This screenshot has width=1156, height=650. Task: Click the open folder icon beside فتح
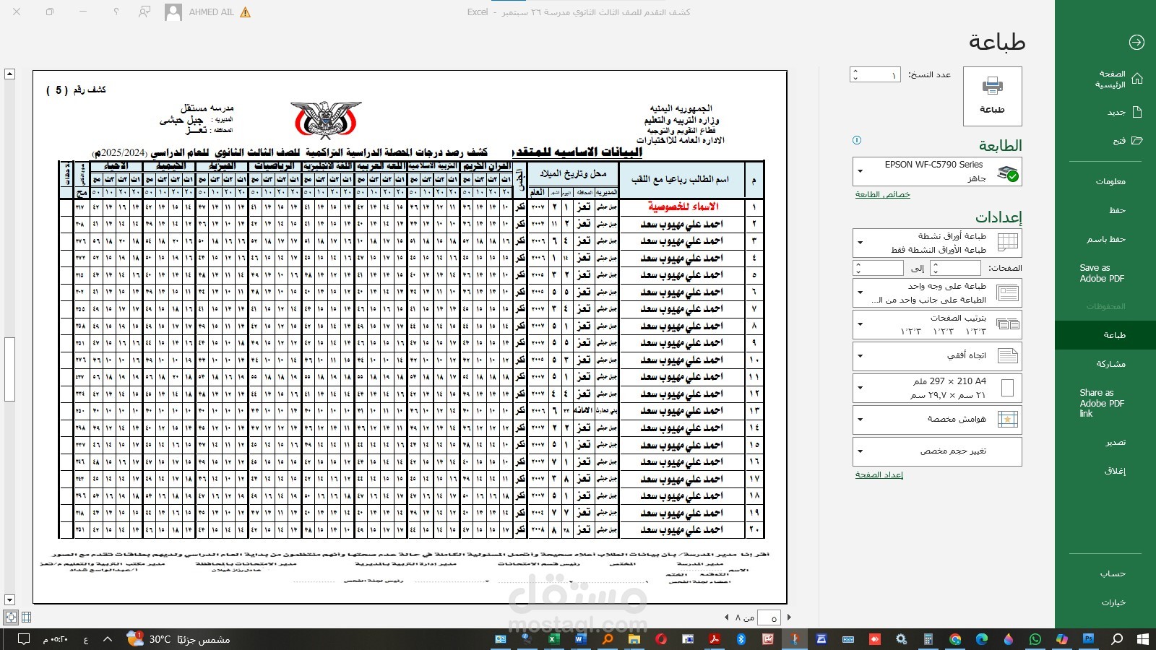pyautogui.click(x=1137, y=140)
